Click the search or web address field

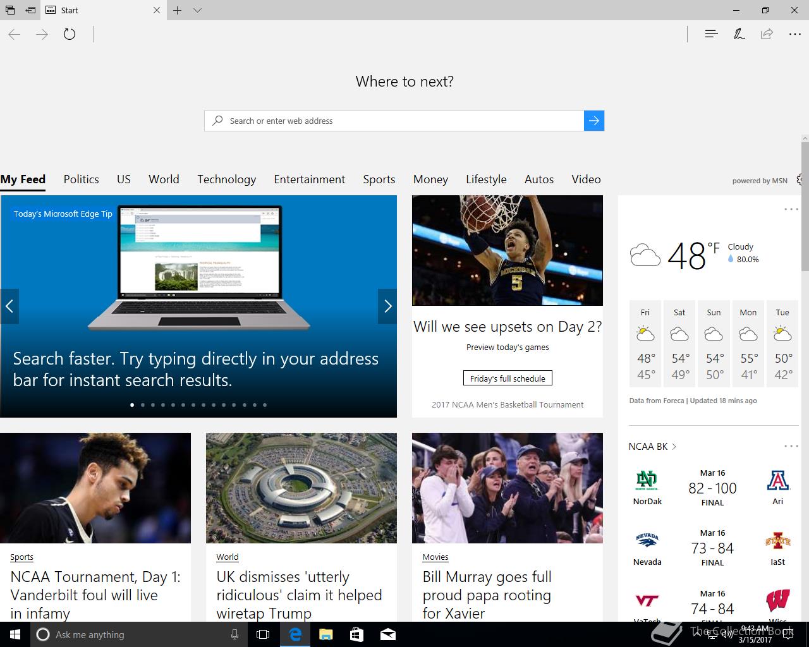(x=394, y=121)
